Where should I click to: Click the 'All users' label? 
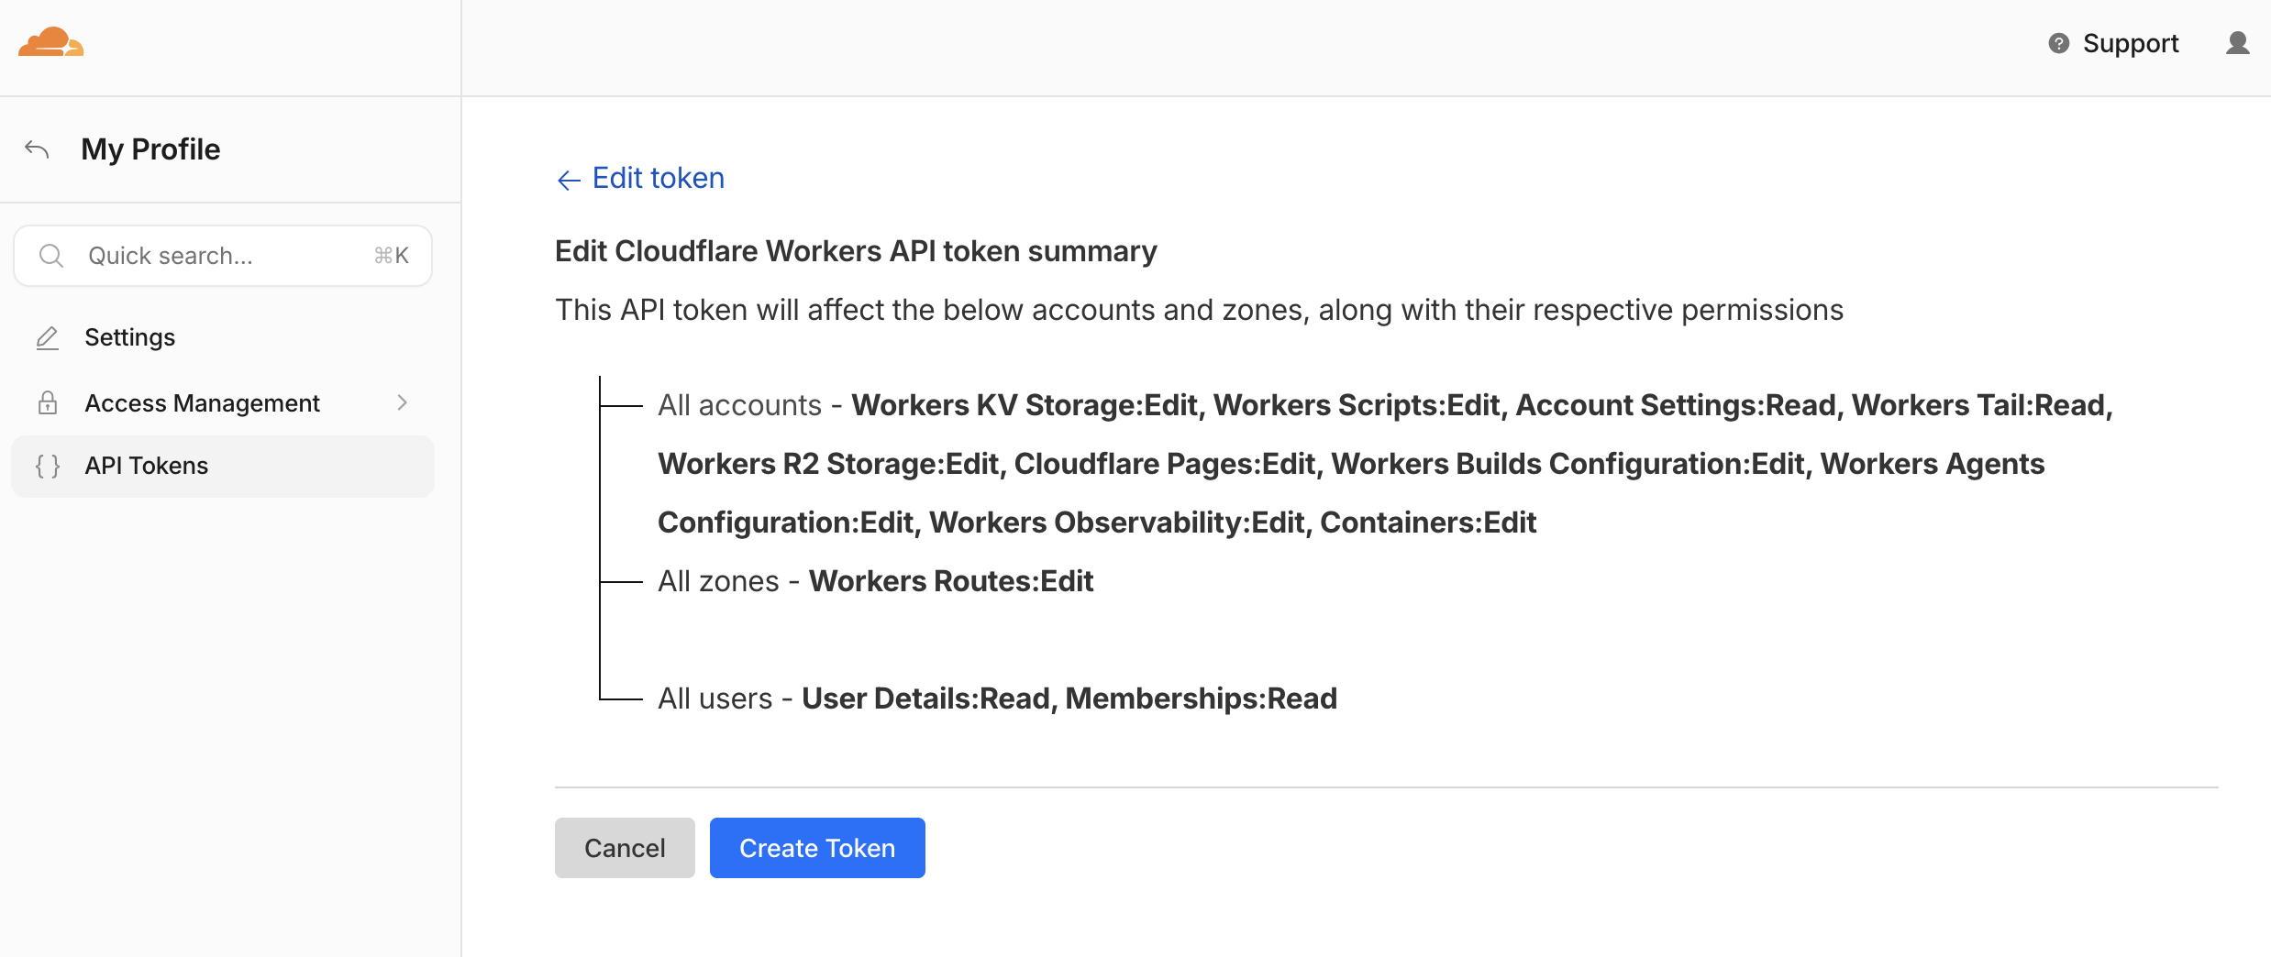pyautogui.click(x=715, y=698)
